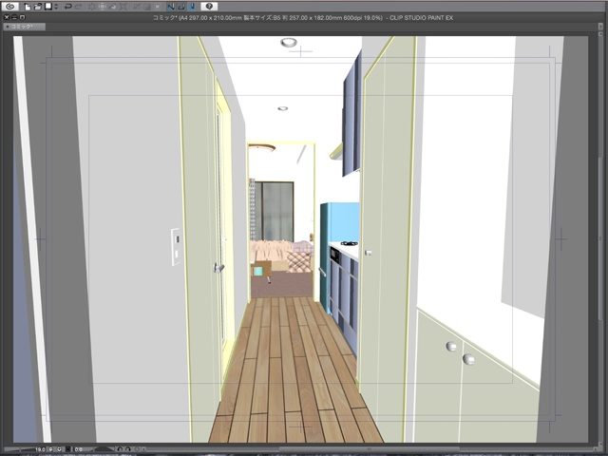The image size is (608, 456).
Task: Click the fit-to-screen icon in status bar
Action: 67,449
